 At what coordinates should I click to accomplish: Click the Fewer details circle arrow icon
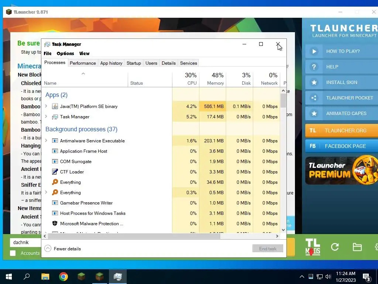point(48,248)
